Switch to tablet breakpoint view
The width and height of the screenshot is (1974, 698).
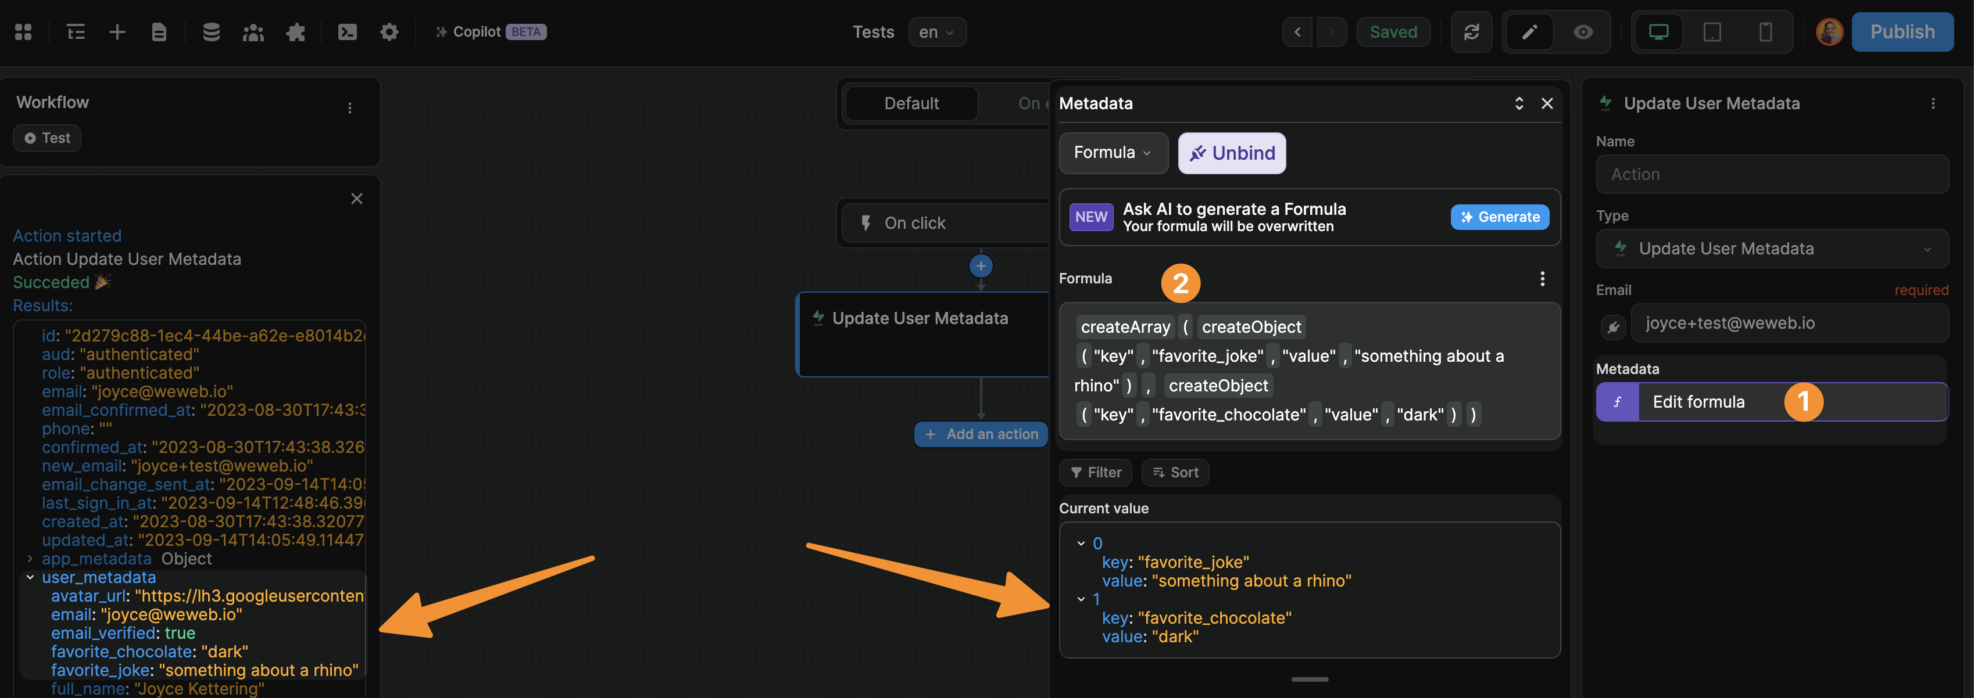click(1712, 31)
